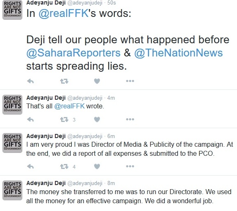Like the Director of Media & Publicity tweet
Viewport: 237px width, 211px height.
coord(97,166)
